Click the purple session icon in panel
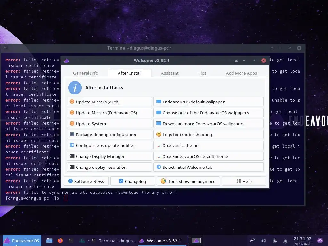Viewport: 328px width, 246px height. click(x=320, y=241)
